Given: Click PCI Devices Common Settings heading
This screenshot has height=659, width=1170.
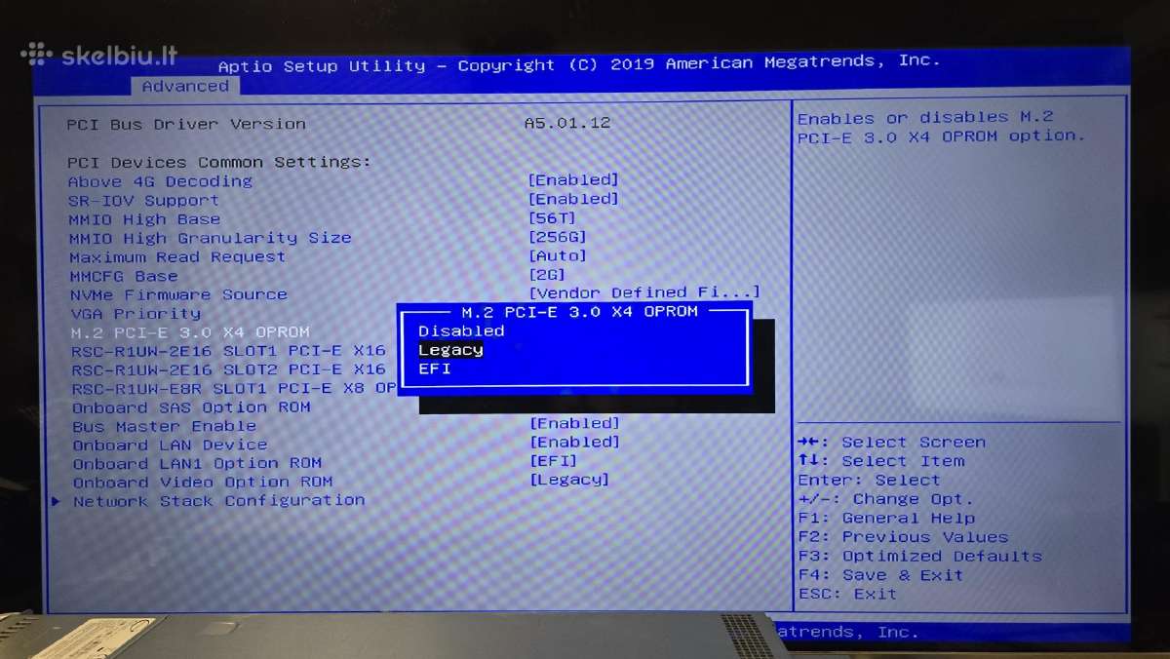Looking at the screenshot, I should [x=218, y=162].
